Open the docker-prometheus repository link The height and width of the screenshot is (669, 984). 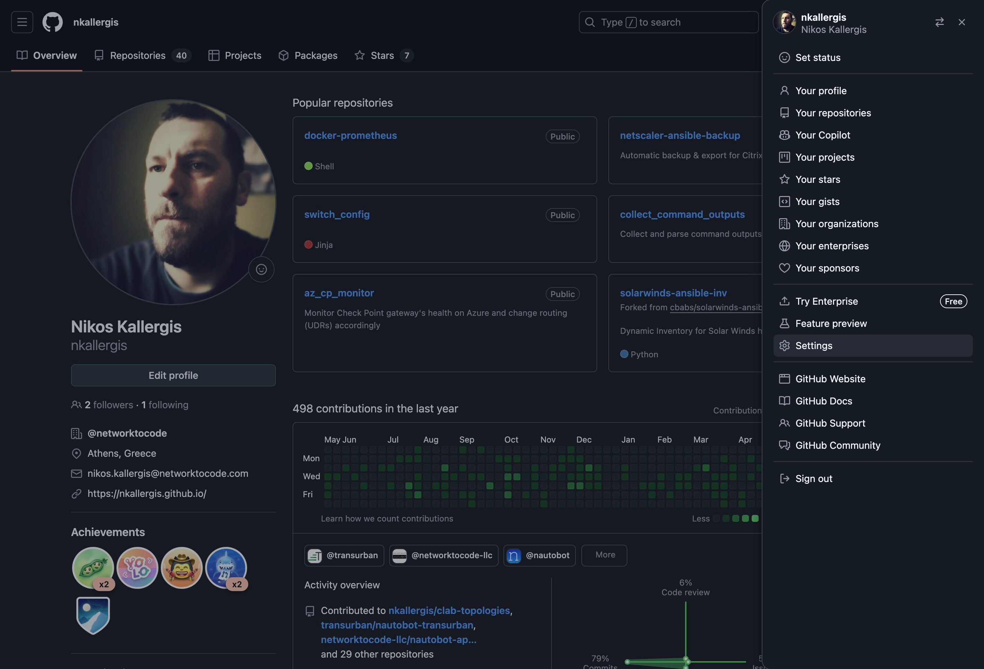350,135
